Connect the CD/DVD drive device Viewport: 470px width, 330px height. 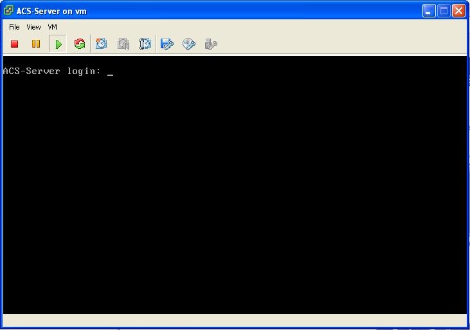click(x=189, y=44)
